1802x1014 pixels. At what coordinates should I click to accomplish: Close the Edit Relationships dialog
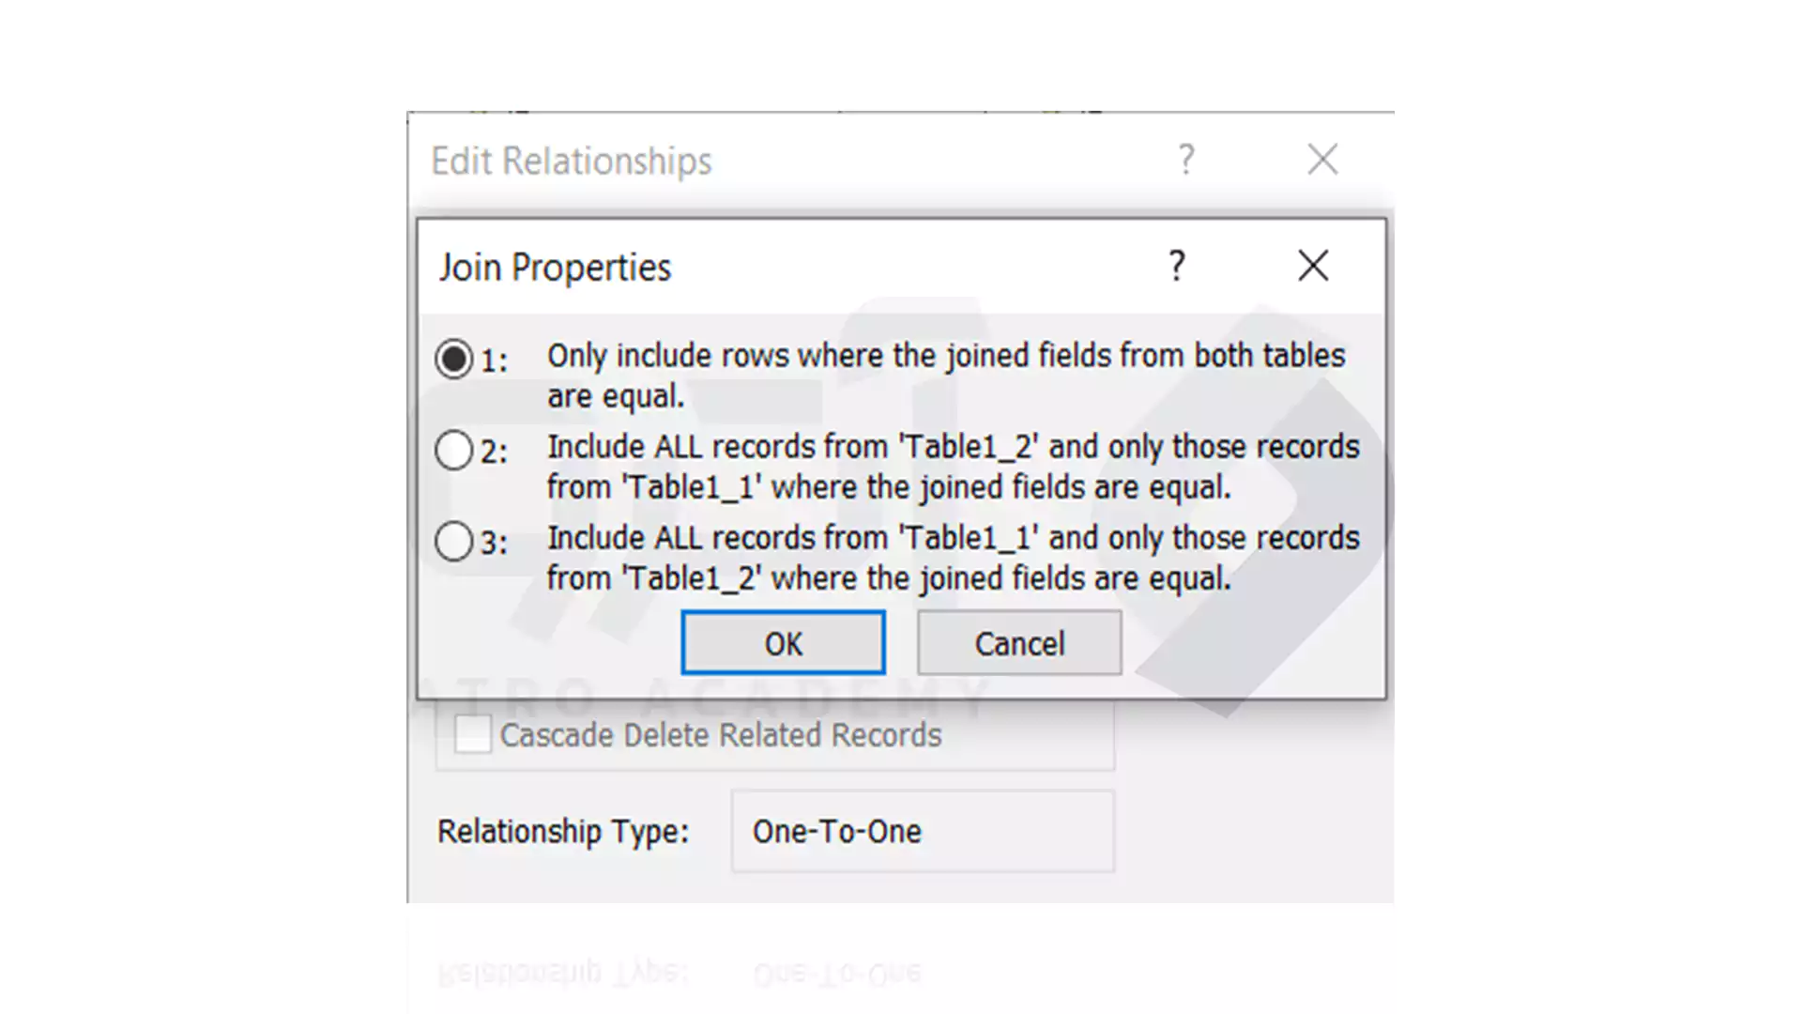point(1321,159)
